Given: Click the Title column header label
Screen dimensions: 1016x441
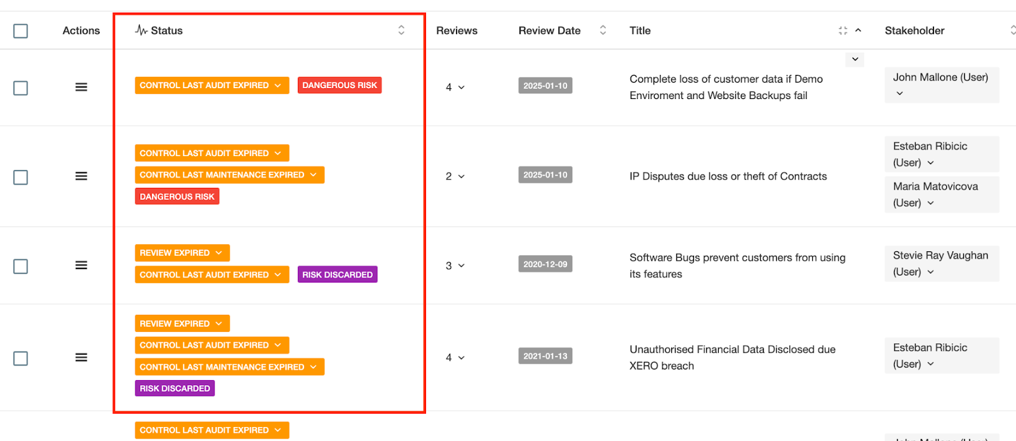Looking at the screenshot, I should (x=640, y=30).
